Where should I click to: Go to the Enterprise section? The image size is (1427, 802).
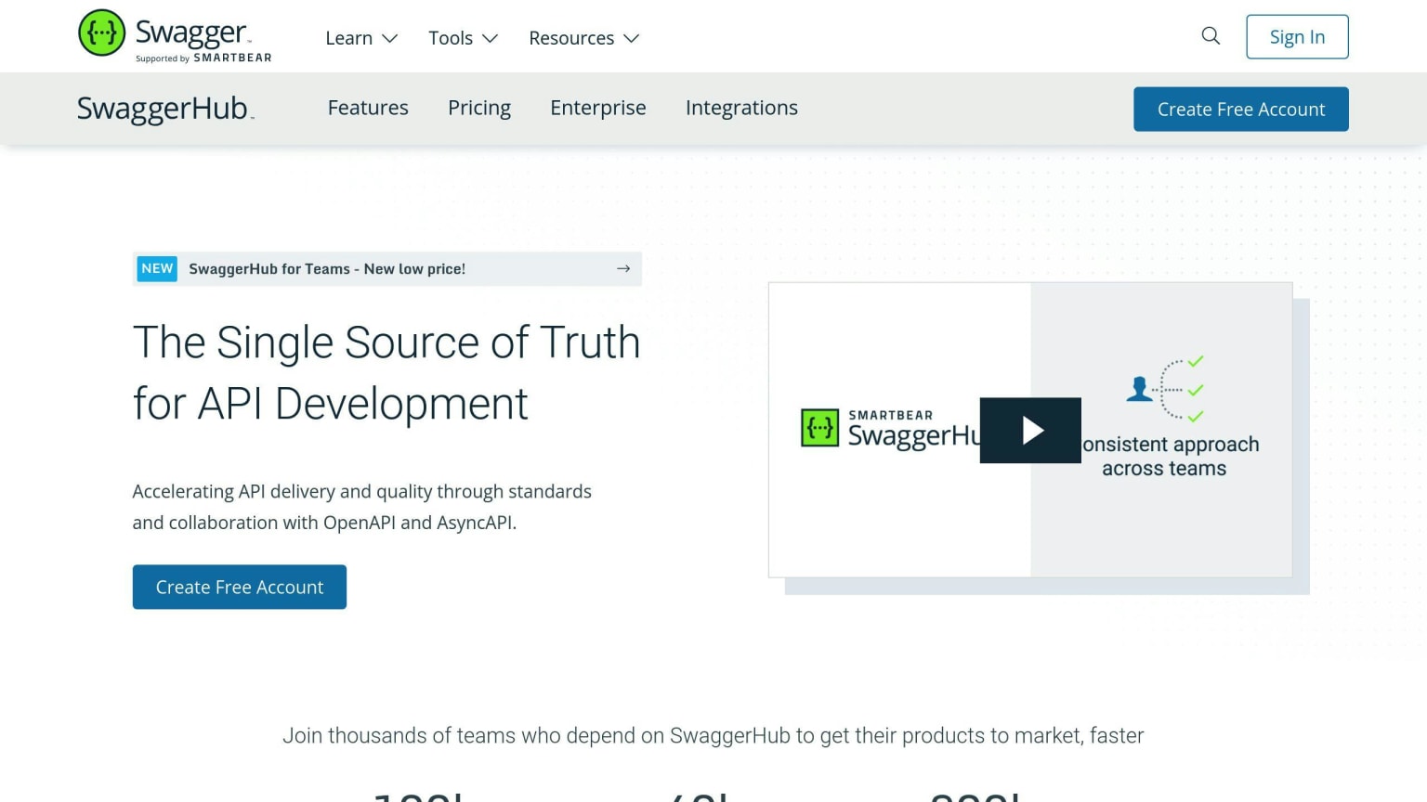click(x=598, y=108)
